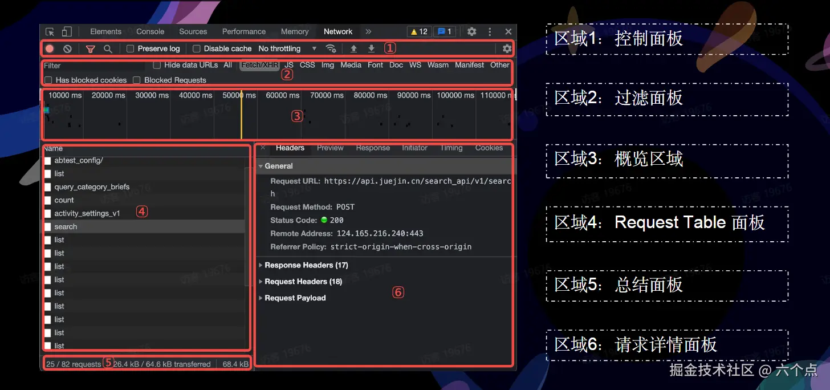830x390 pixels.
Task: Click the 1 message issues badge
Action: point(445,32)
